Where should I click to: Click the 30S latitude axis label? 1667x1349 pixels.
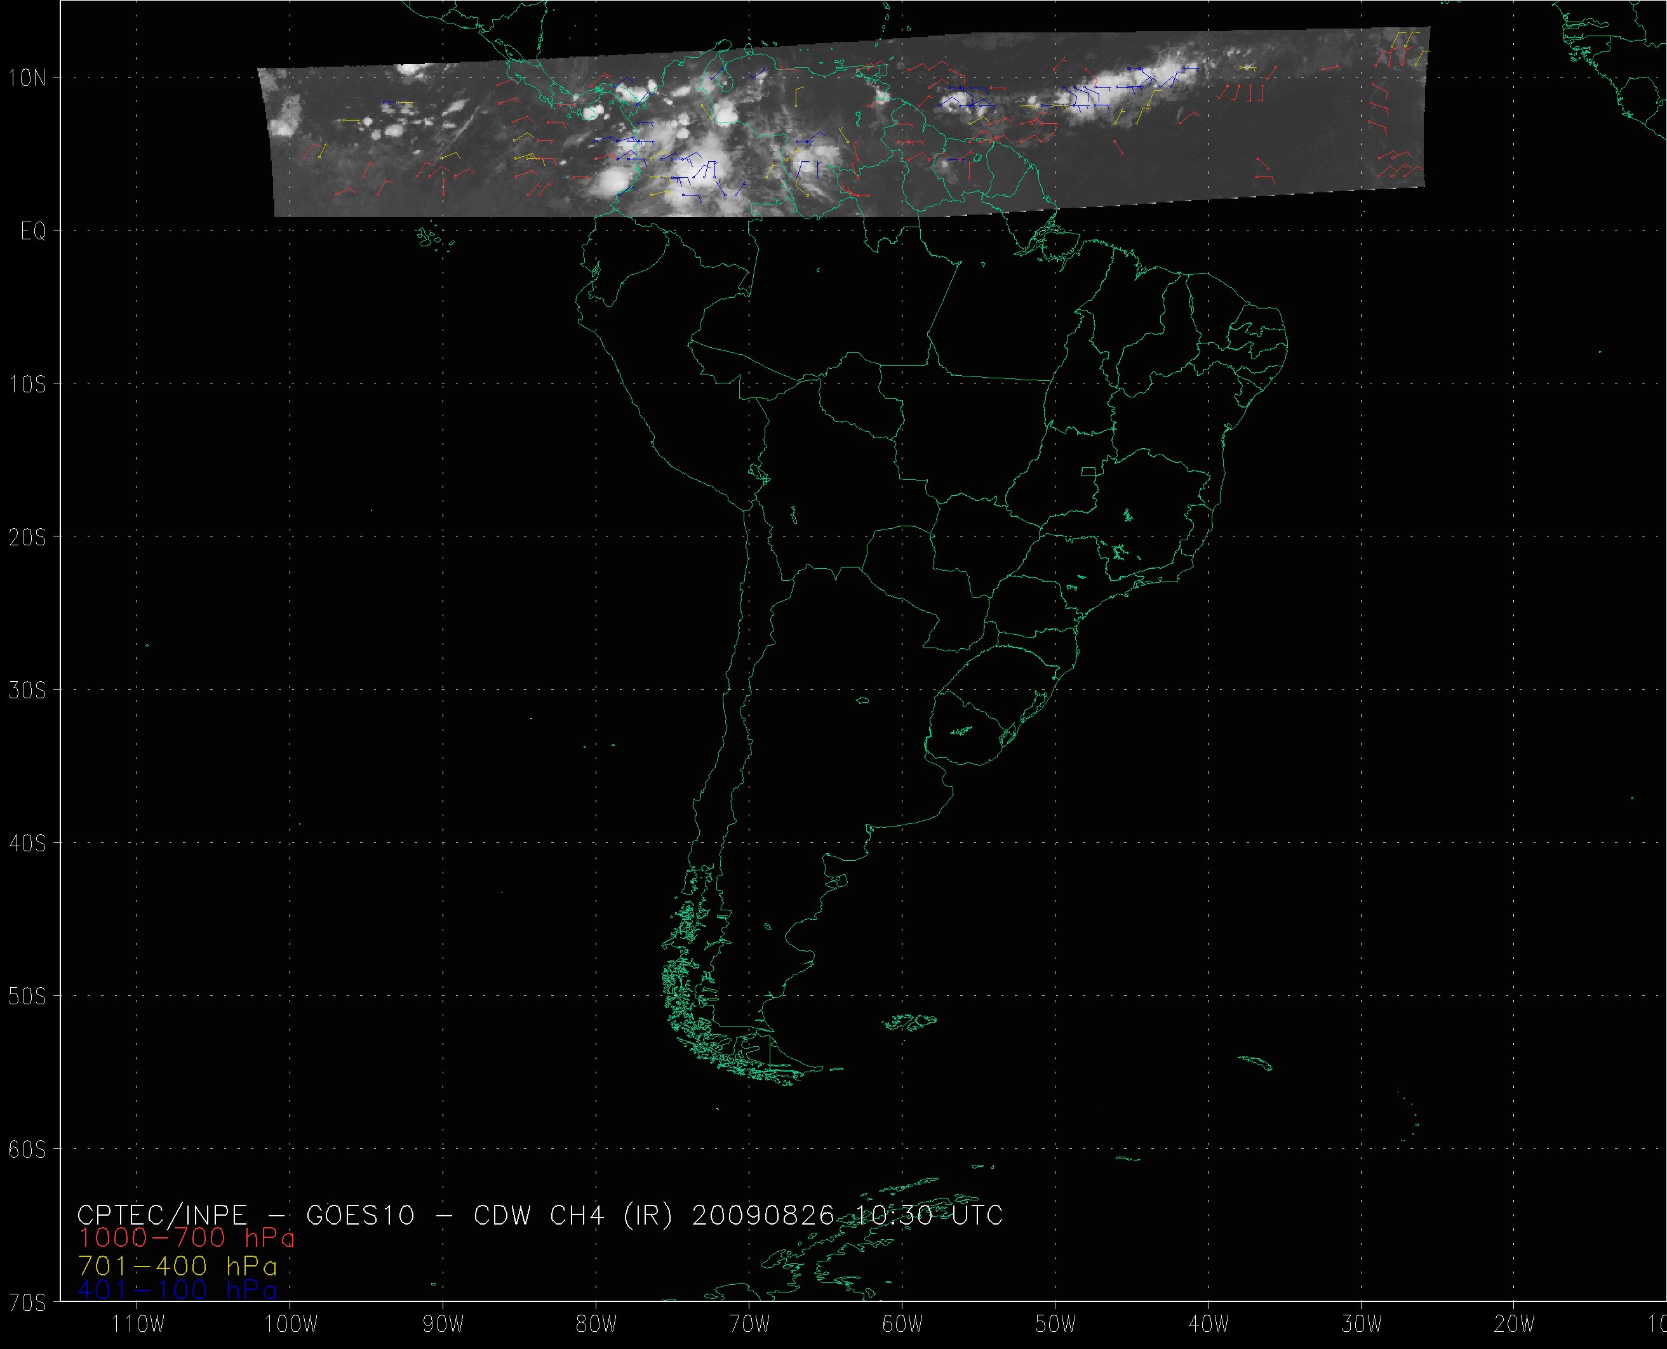(x=28, y=690)
